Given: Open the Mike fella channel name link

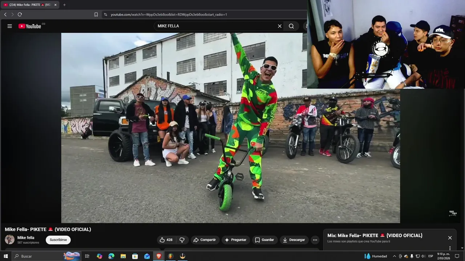Looking at the screenshot, I should (26, 238).
